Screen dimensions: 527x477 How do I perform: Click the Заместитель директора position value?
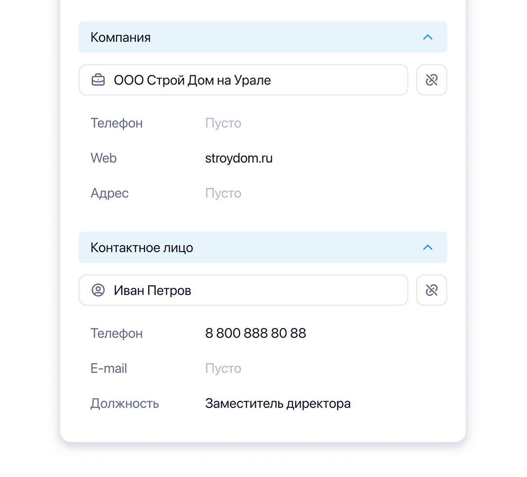pyautogui.click(x=278, y=403)
